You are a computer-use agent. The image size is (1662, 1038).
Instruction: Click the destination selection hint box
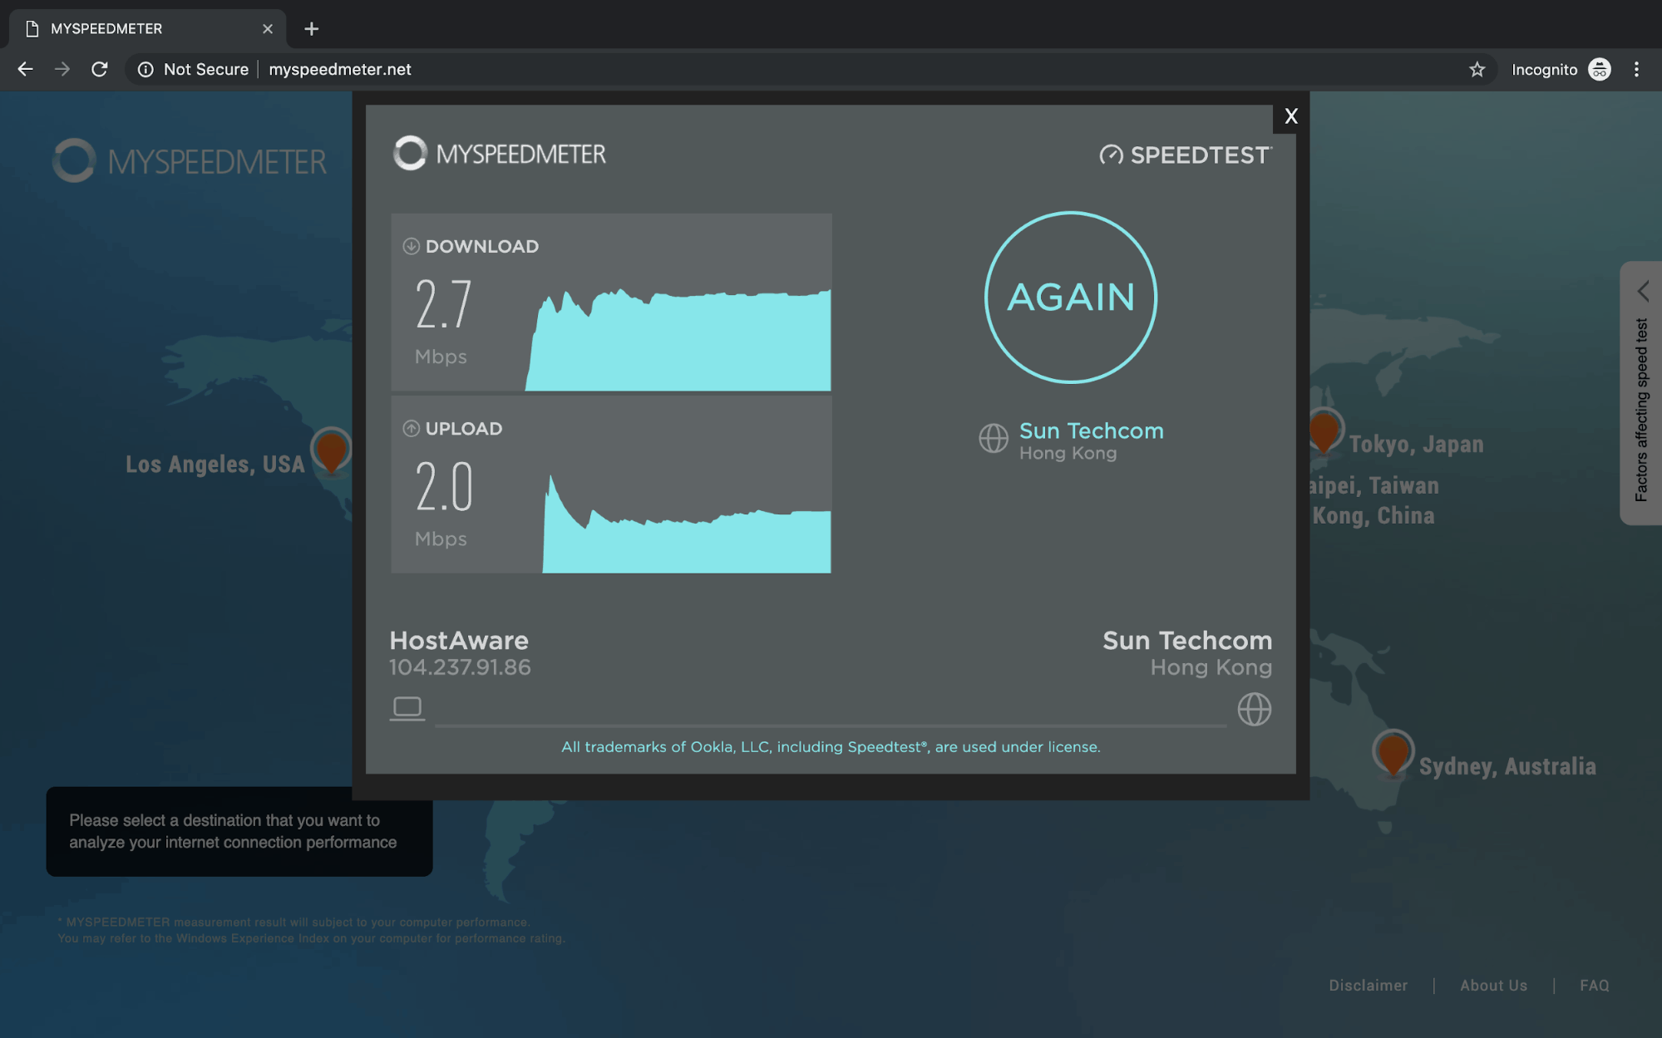[x=239, y=831]
